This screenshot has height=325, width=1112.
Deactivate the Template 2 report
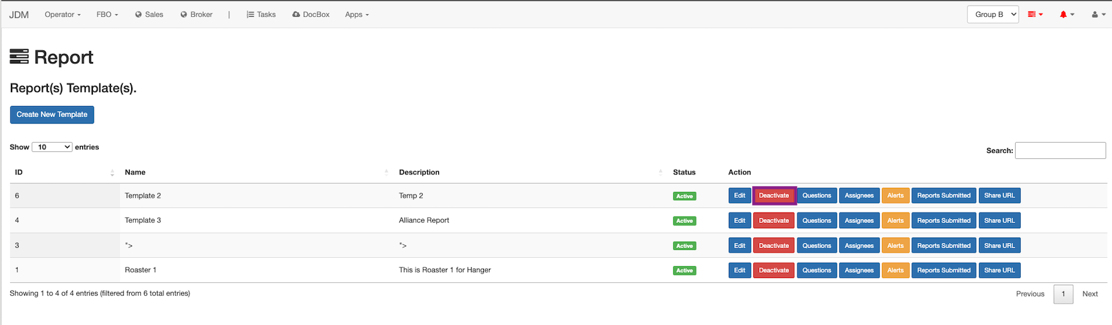[x=773, y=196]
